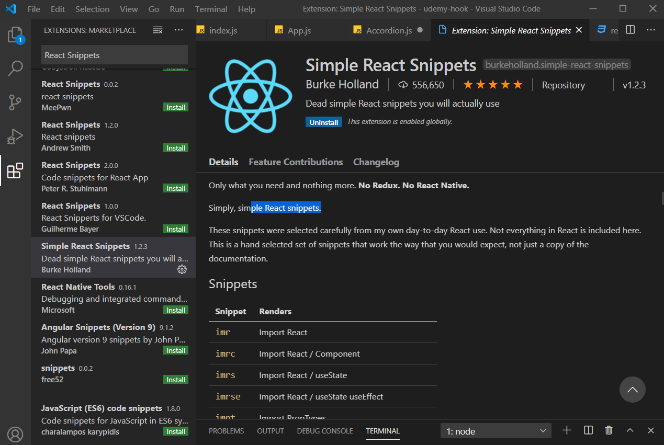Install React Native Tools by Microsoft
This screenshot has height=445, width=664.
(176, 310)
